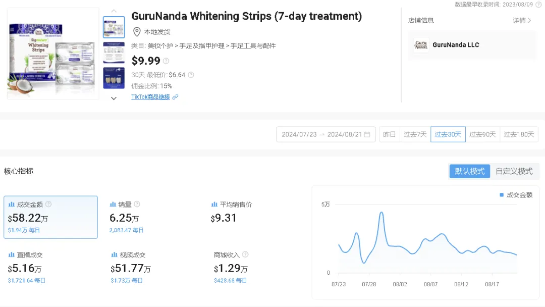Select the 过去30天 time range tab
This screenshot has width=545, height=307.
(448, 134)
